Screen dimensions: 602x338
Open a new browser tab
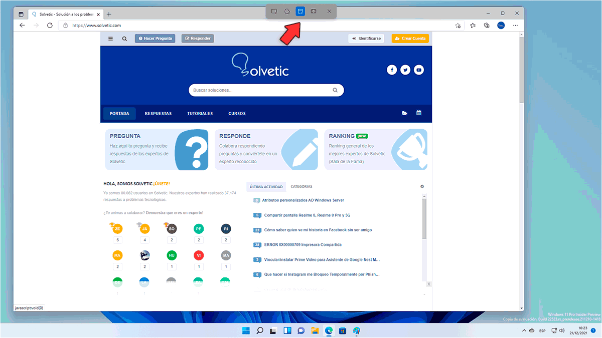click(109, 14)
